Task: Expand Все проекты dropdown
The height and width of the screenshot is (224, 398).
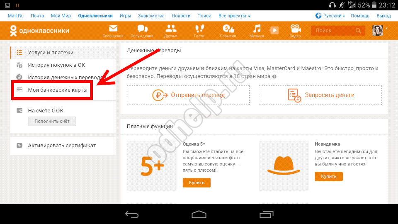Action: 234,16
